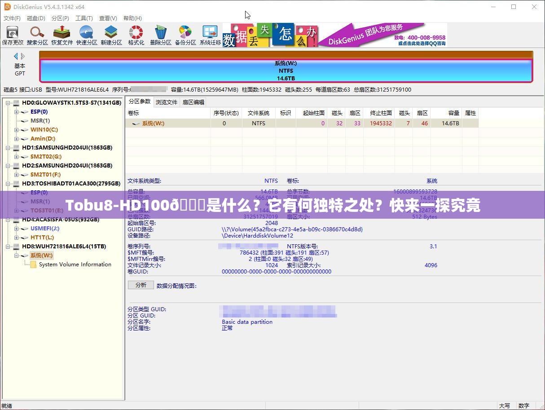Screen dimensions: 545x410
Task: Open 备份分区 (Backup Partition)
Action: 185,35
